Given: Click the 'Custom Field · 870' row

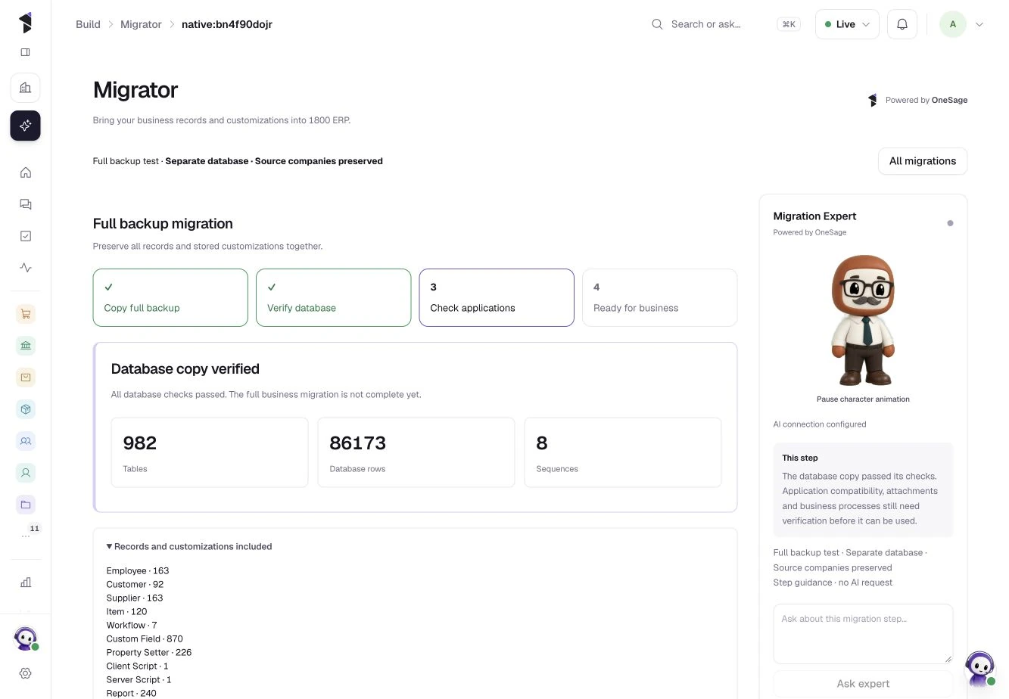Looking at the screenshot, I should coord(145,638).
